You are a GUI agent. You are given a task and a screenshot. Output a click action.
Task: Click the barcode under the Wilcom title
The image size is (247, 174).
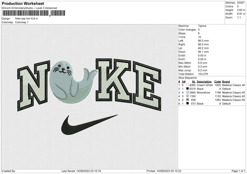coord(33,13)
